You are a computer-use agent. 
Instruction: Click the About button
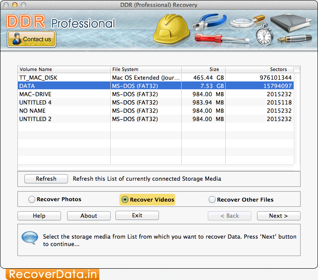coord(88,216)
